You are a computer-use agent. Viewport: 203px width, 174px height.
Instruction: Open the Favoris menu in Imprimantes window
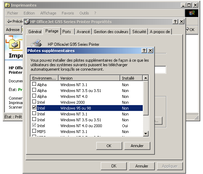[x=68, y=13]
